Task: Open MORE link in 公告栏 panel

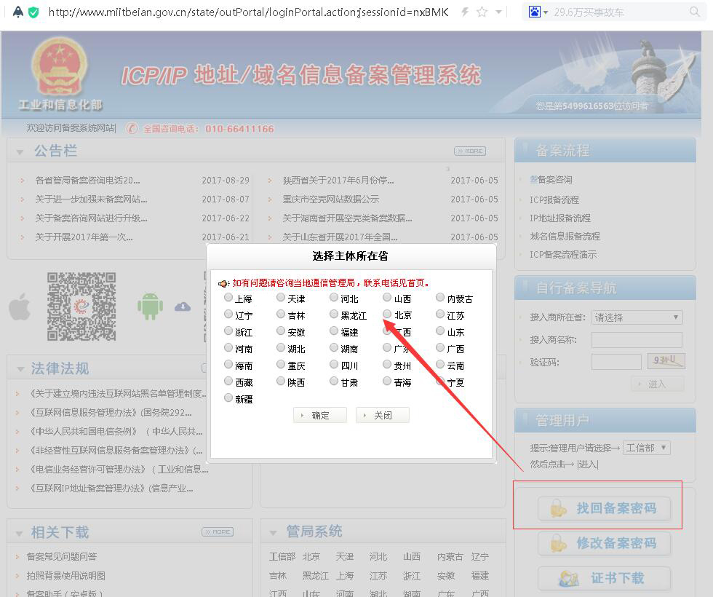Action: pyautogui.click(x=469, y=151)
